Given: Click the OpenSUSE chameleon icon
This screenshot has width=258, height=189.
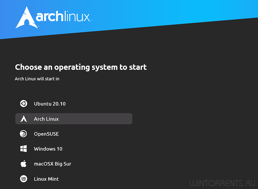Looking at the screenshot, I should (x=23, y=134).
